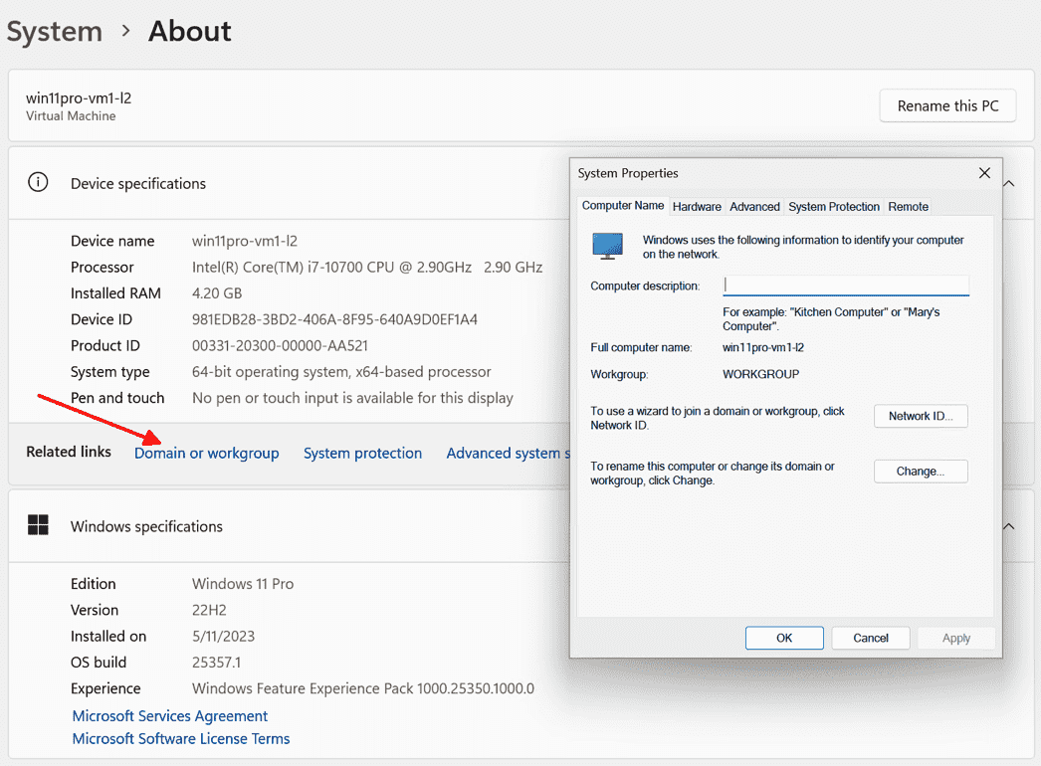Open the Domain or workgroup link
Image resolution: width=1041 pixels, height=766 pixels.
pyautogui.click(x=206, y=454)
